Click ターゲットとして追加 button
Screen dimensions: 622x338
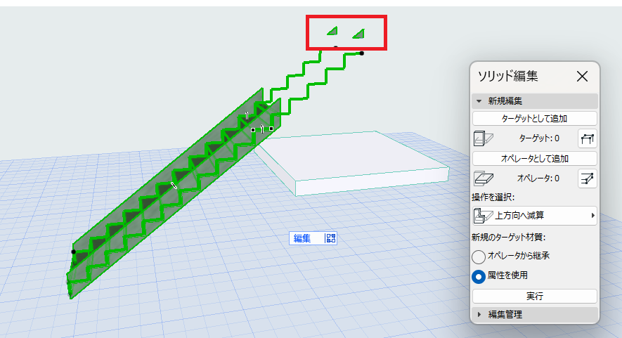535,119
